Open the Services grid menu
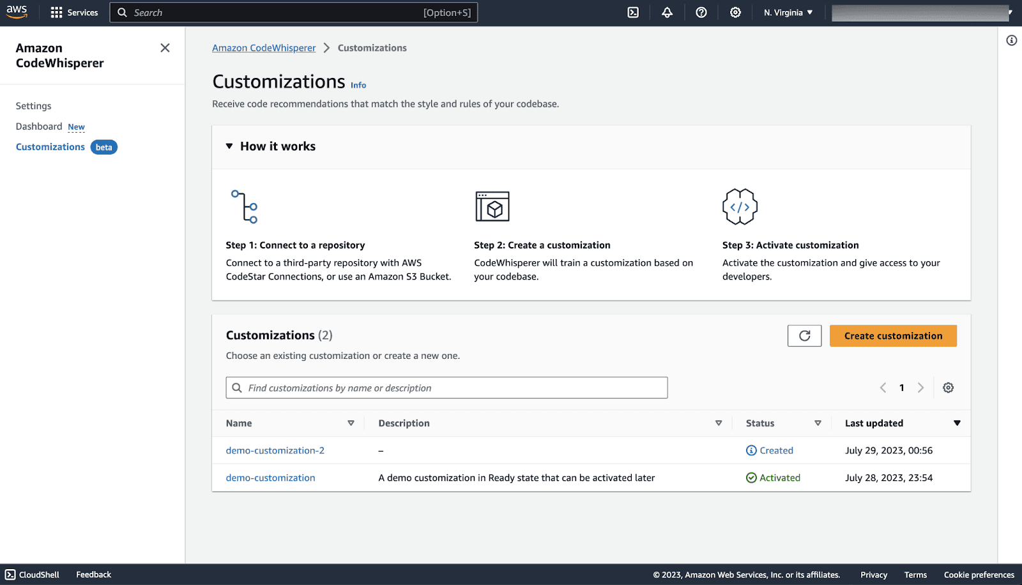Viewport: 1022px width, 585px height. 75,13
